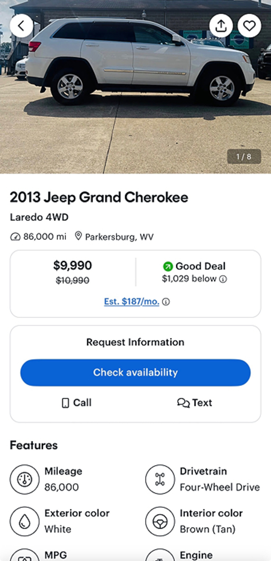Call the dealer
Viewport: 271px width, 561px height.
click(76, 403)
